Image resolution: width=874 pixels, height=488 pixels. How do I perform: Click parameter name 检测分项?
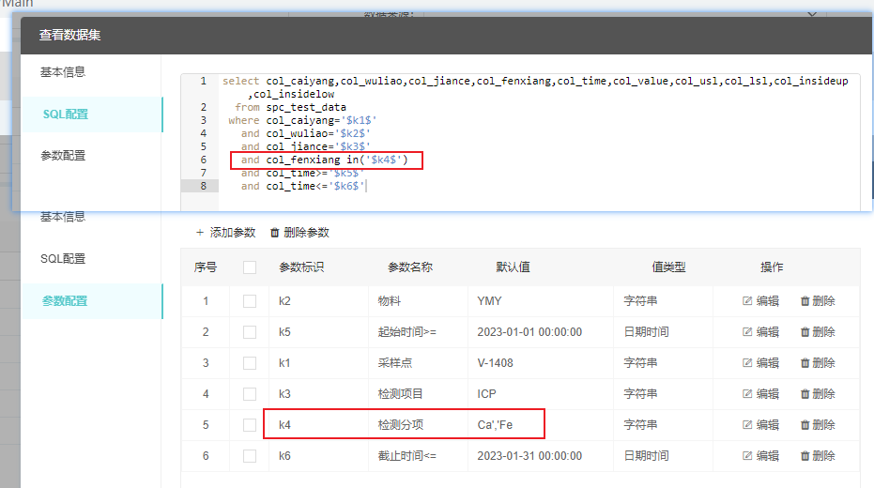tap(401, 424)
